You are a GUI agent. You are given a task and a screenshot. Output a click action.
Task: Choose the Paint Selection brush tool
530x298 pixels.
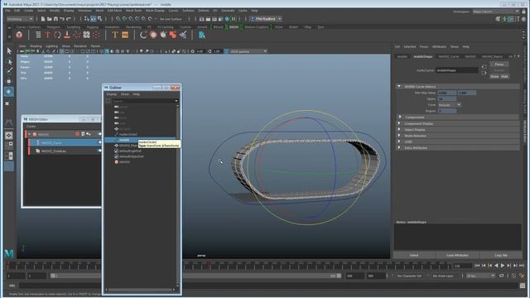tap(9, 71)
